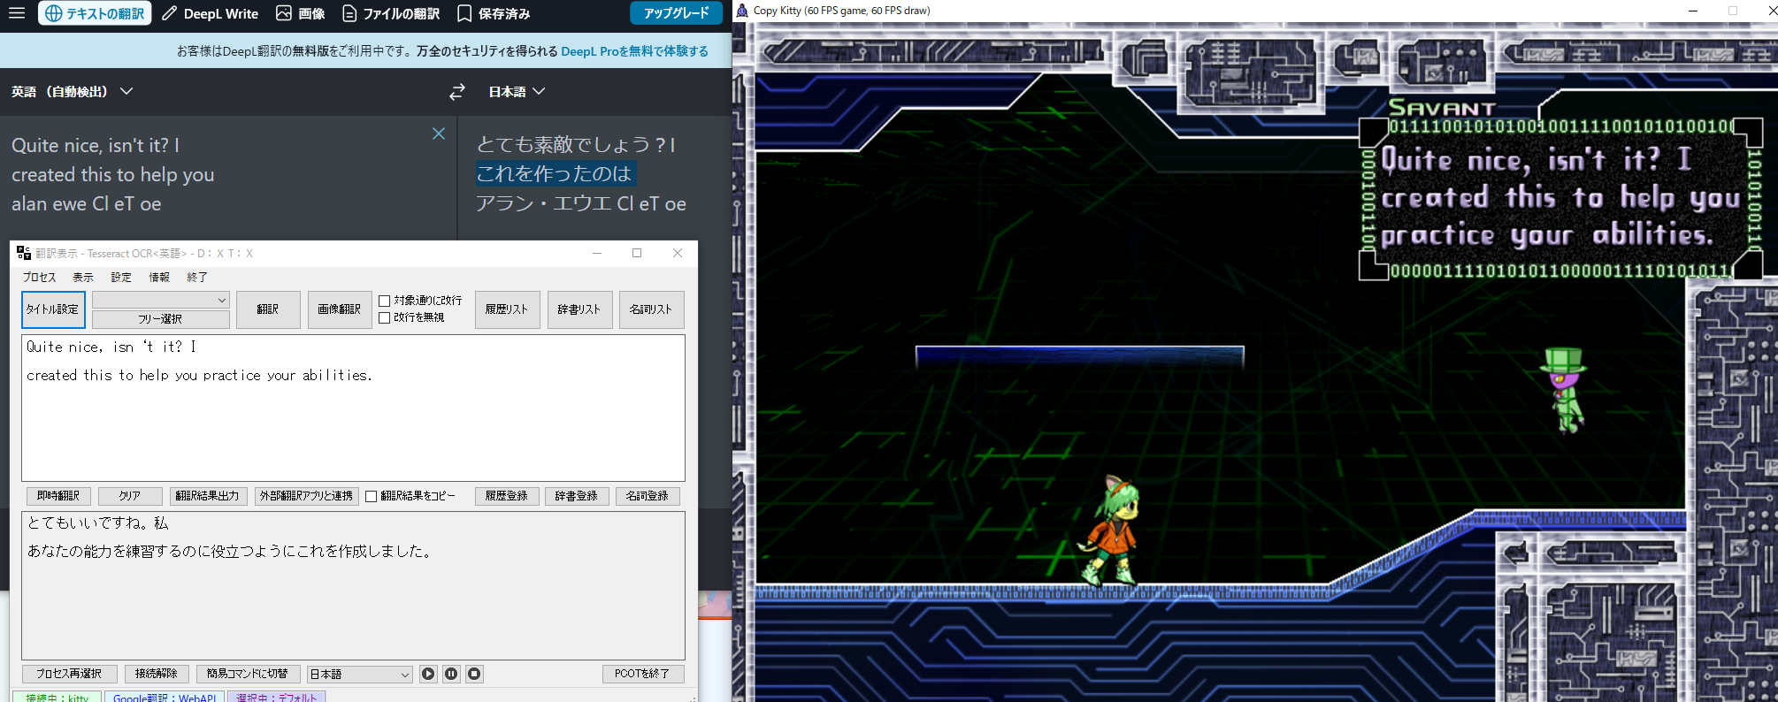1778x702 pixels.
Task: Open the 終了 menu in PCOT
Action: tap(197, 277)
